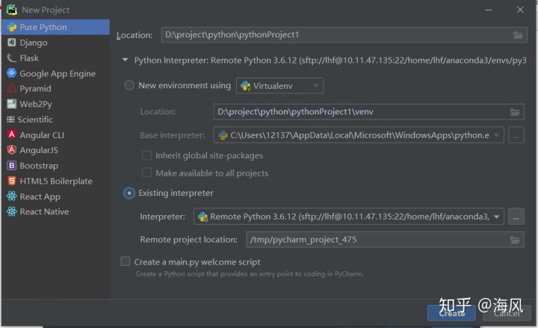Click the Create button

[x=451, y=313]
